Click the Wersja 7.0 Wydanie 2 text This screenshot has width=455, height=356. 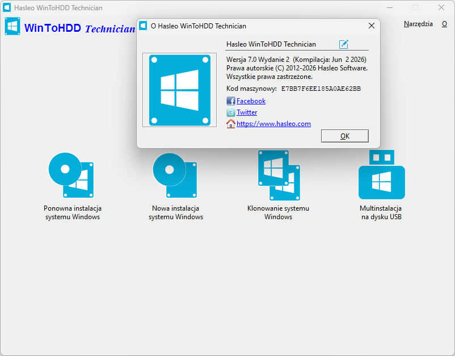(x=258, y=60)
